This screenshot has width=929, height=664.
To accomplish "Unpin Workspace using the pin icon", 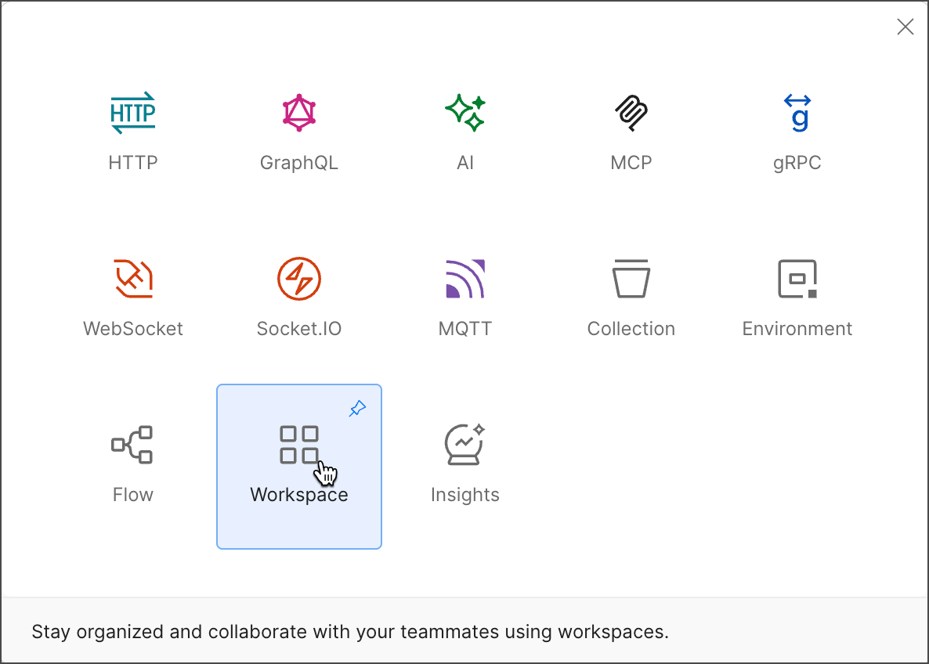I will [x=357, y=408].
